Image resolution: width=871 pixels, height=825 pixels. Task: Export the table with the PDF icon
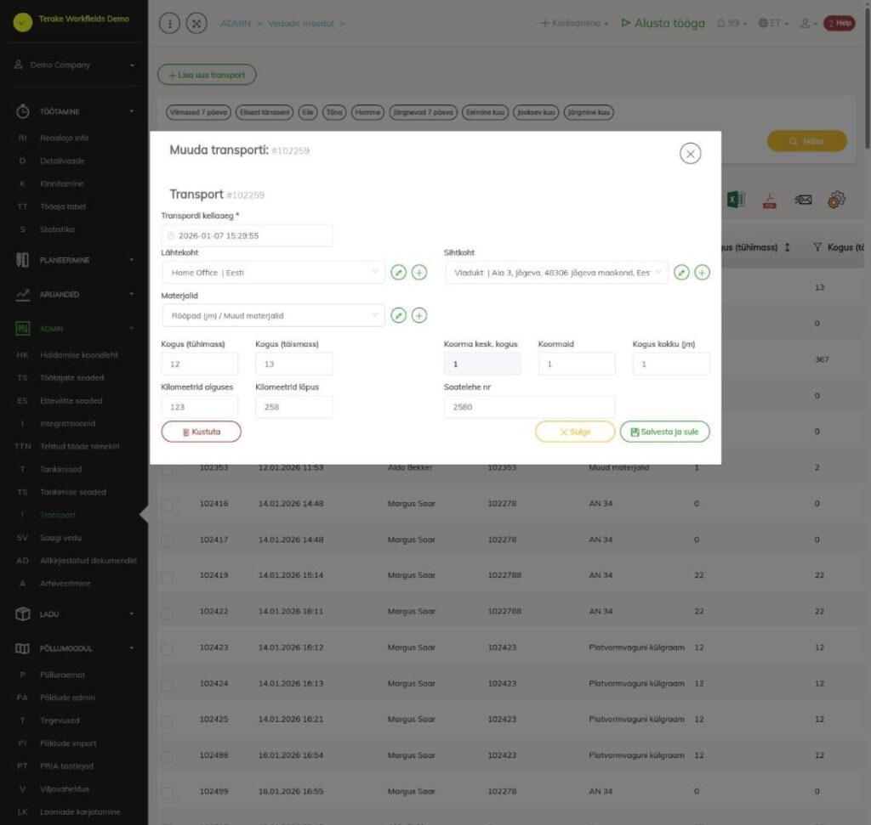(769, 201)
